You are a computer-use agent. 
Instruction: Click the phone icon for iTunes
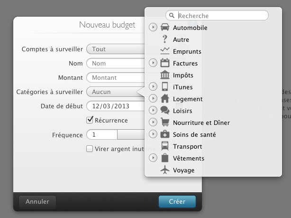(165, 87)
